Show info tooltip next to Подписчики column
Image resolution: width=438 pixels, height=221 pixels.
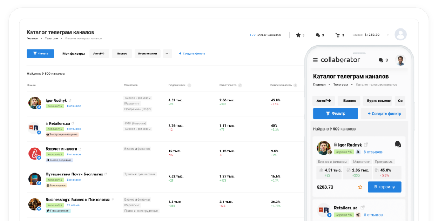pos(189,85)
